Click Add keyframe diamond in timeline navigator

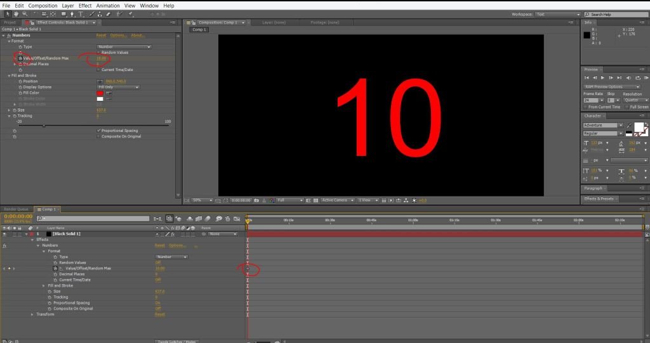[9, 268]
